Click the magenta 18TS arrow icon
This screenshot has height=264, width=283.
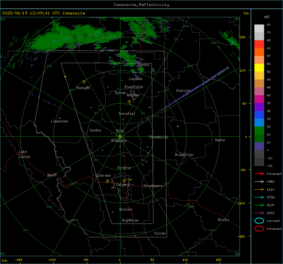pyautogui.click(x=259, y=213)
